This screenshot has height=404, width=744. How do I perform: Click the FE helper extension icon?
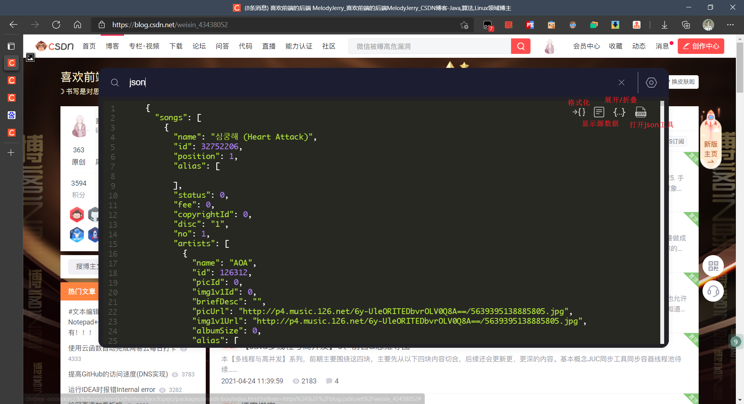(x=530, y=25)
